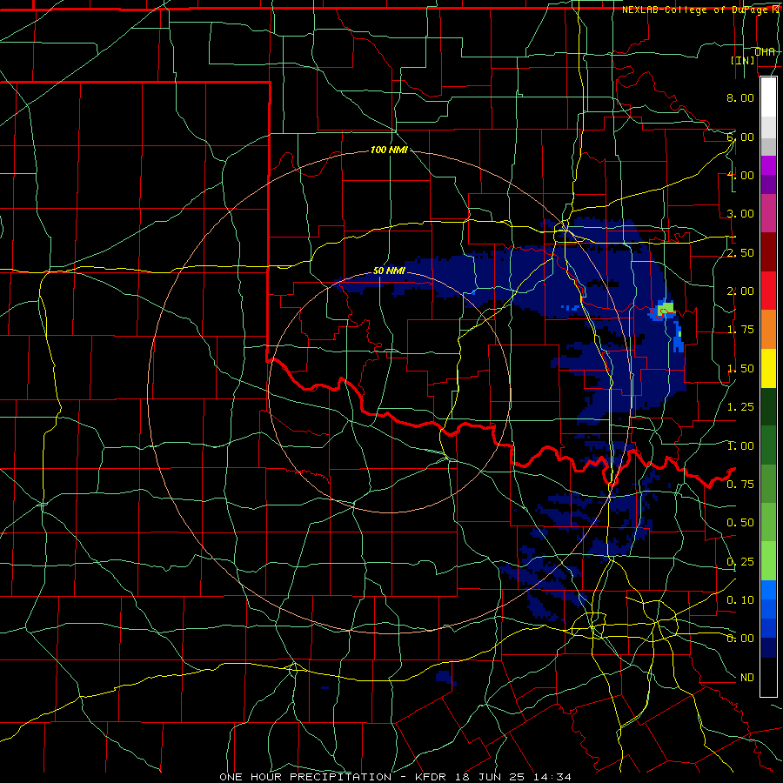
Task: Select the light blue 0.10 legend swatch
Action: click(x=768, y=590)
